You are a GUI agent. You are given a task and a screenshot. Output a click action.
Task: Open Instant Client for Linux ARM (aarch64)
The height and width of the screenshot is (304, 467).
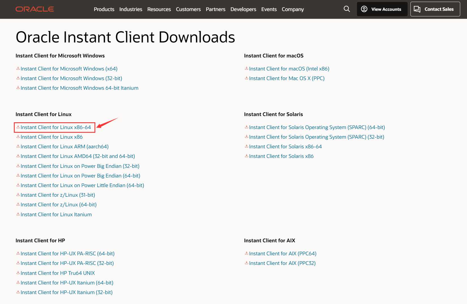tap(64, 147)
